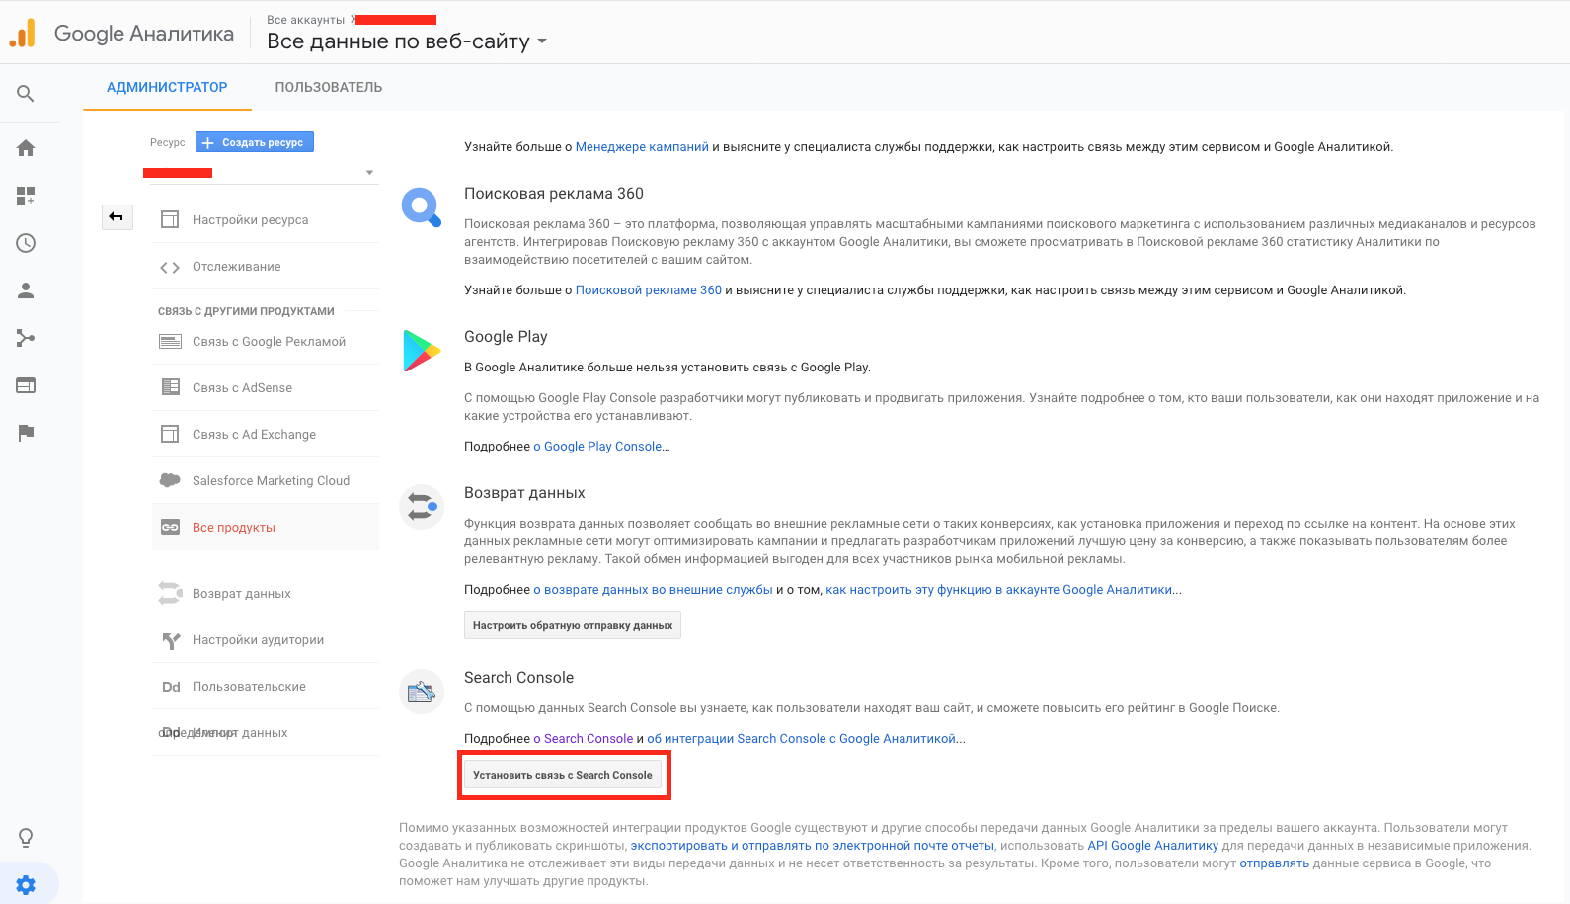The width and height of the screenshot is (1570, 904).
Task: Expand the Все данные по веб-сайту dropdown
Action: [x=541, y=41]
